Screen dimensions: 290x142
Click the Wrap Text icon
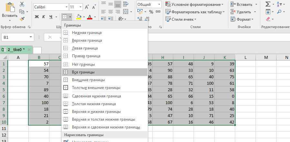(x=126, y=4)
